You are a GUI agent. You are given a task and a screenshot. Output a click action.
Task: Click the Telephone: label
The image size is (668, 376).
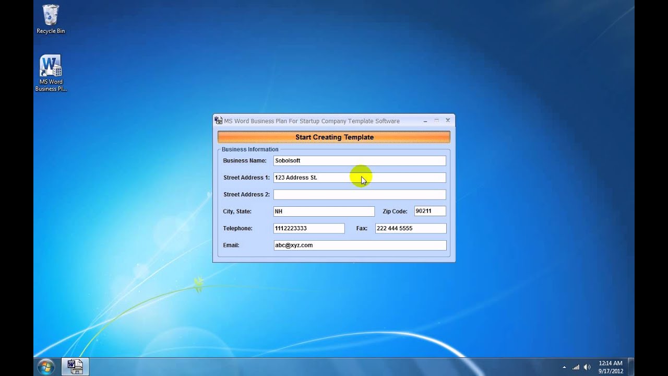click(x=237, y=228)
